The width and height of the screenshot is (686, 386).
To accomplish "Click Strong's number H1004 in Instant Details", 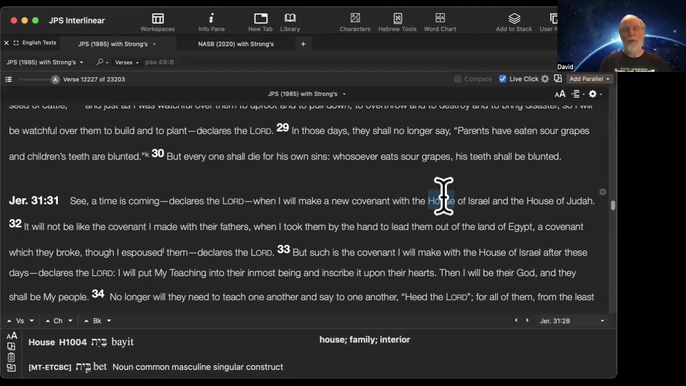I will tap(72, 342).
